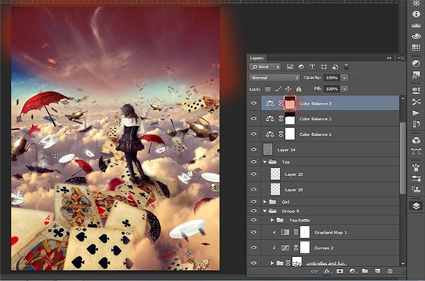425x281 pixels.
Task: Hide the Color Balance 3 layer
Action: point(254,103)
